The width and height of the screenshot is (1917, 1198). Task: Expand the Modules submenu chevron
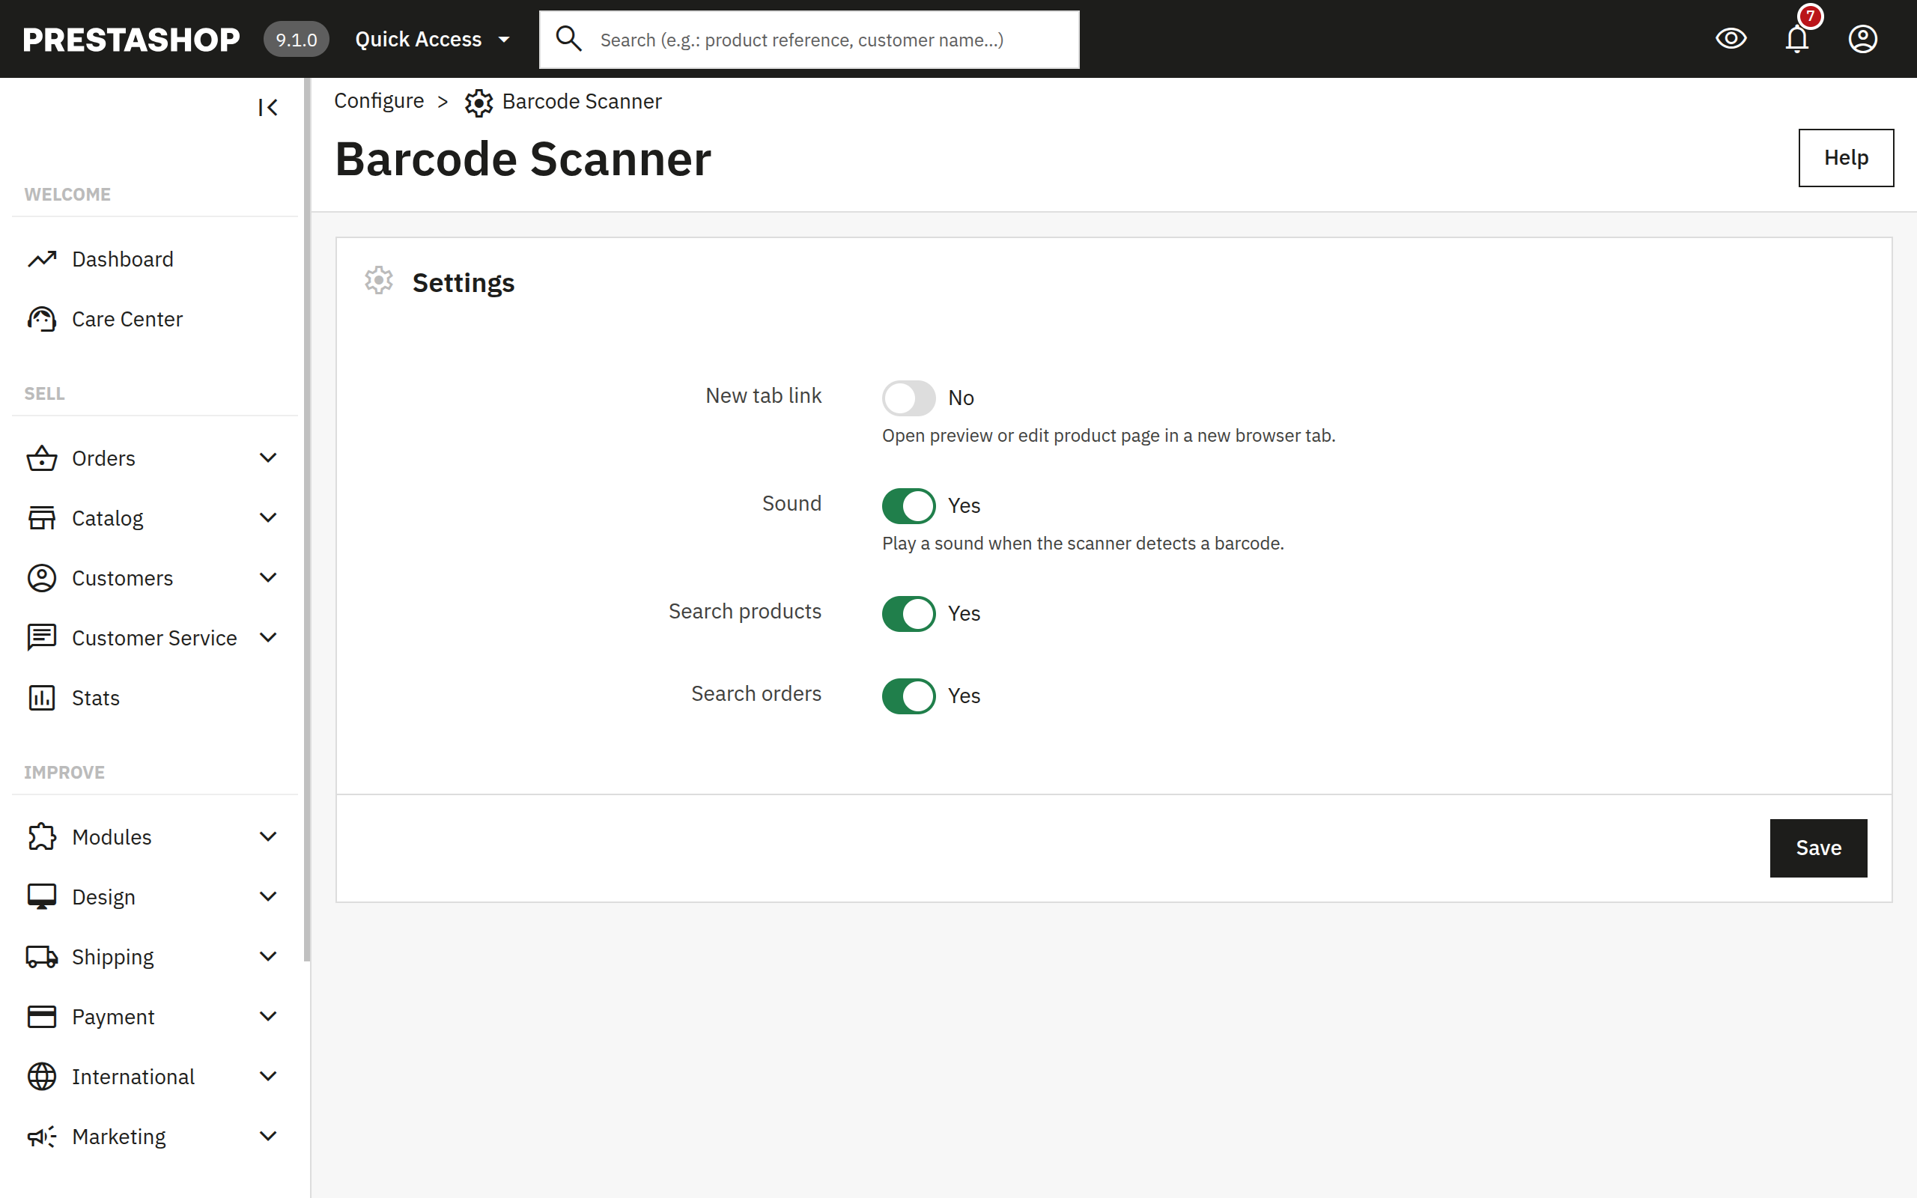269,836
